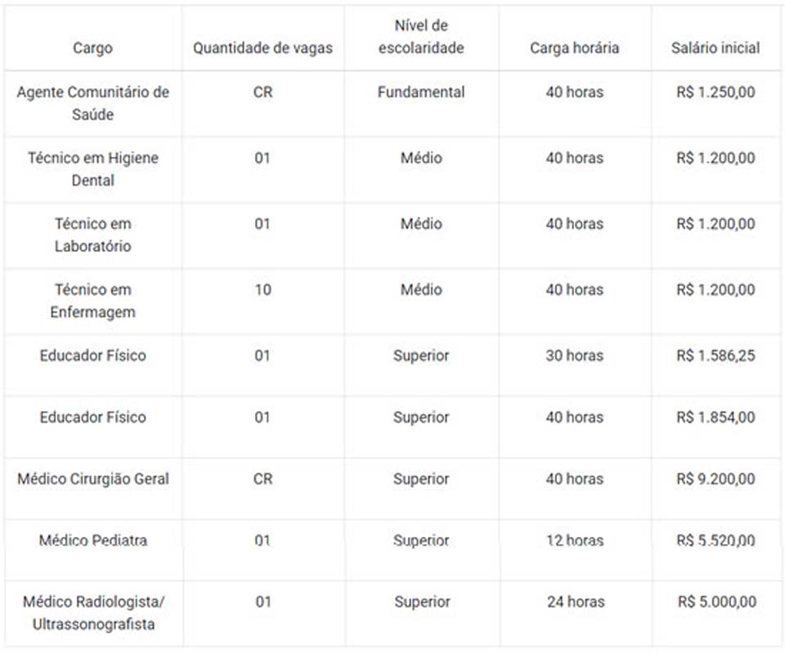Select the Técnico em Higiene Dental cell
Image resolution: width=785 pixels, height=653 pixels.
pyautogui.click(x=92, y=169)
